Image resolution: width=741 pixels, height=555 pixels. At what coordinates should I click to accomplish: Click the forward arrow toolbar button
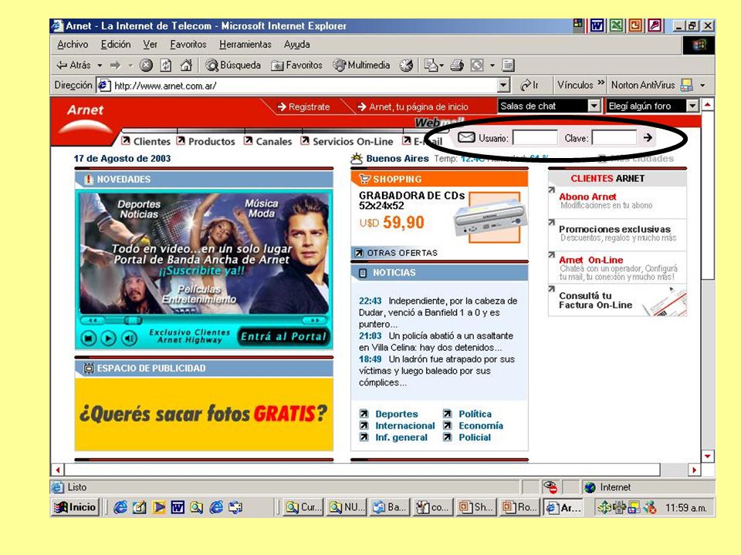115,65
